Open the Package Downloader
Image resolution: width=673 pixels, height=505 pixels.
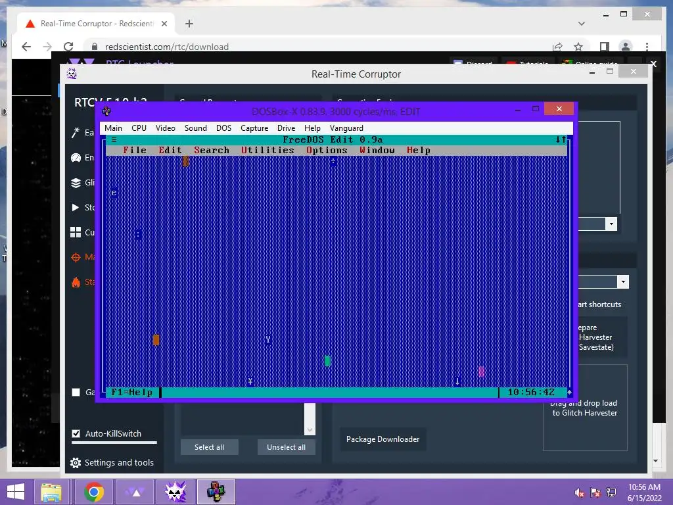pyautogui.click(x=383, y=439)
